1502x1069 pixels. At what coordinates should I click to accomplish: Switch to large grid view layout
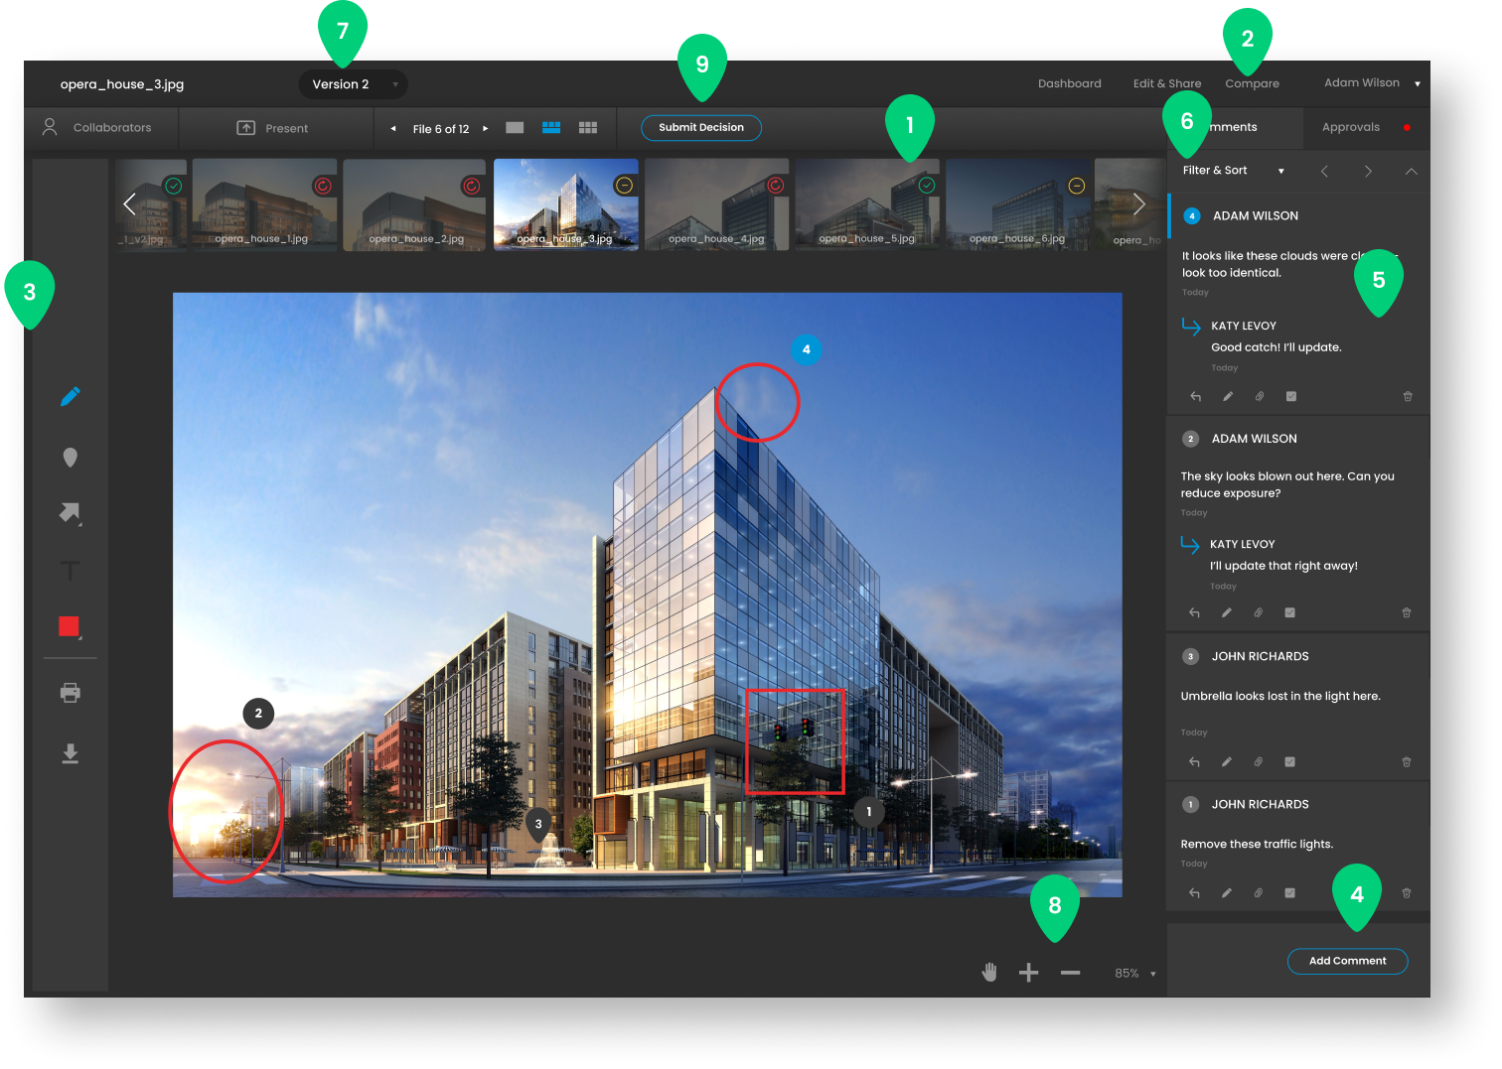click(588, 128)
